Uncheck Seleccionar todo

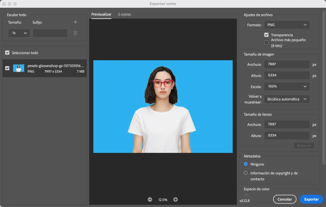click(7, 53)
